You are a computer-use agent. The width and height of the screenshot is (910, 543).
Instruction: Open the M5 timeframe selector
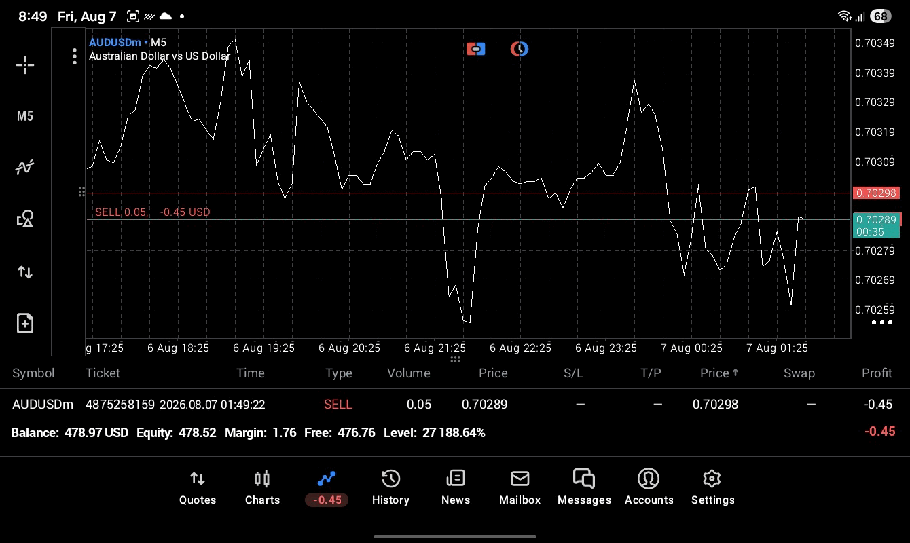[25, 116]
